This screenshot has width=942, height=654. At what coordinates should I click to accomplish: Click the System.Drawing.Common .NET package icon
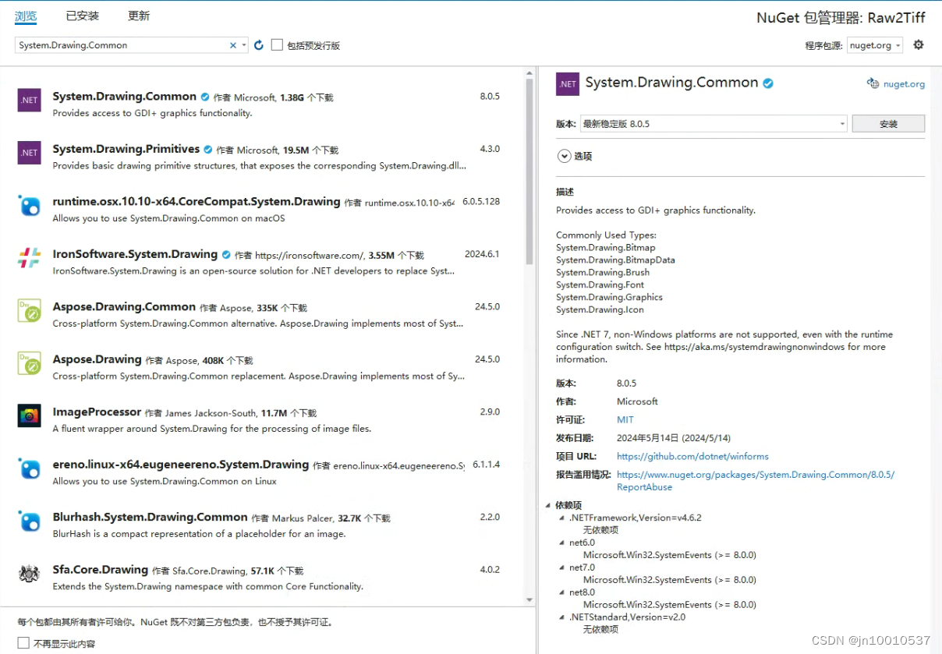pyautogui.click(x=28, y=100)
